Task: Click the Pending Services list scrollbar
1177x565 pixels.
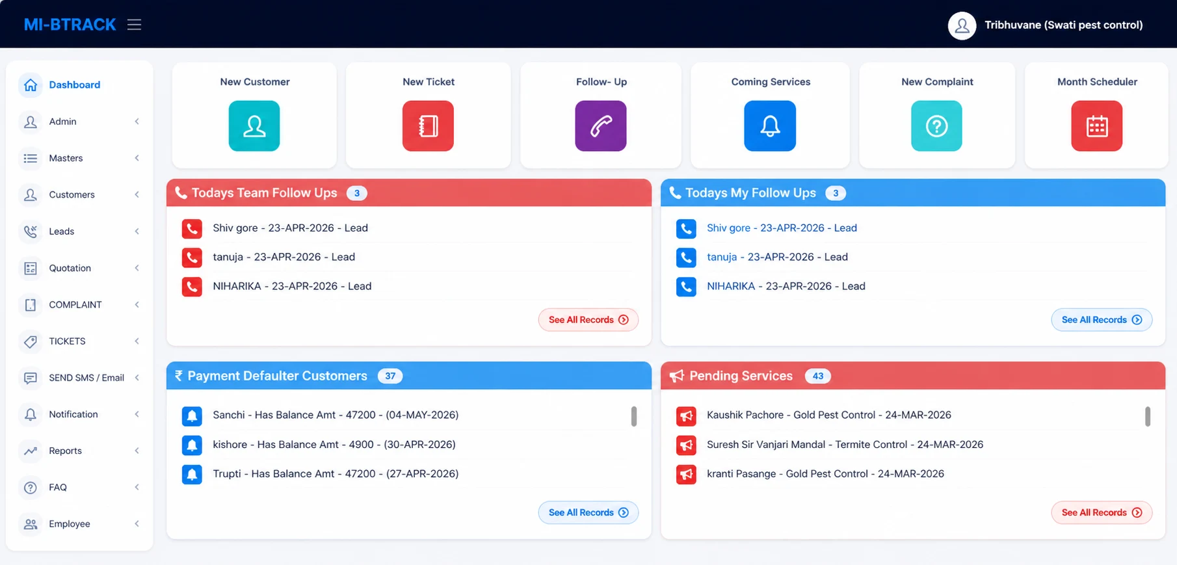Action: point(1148,416)
